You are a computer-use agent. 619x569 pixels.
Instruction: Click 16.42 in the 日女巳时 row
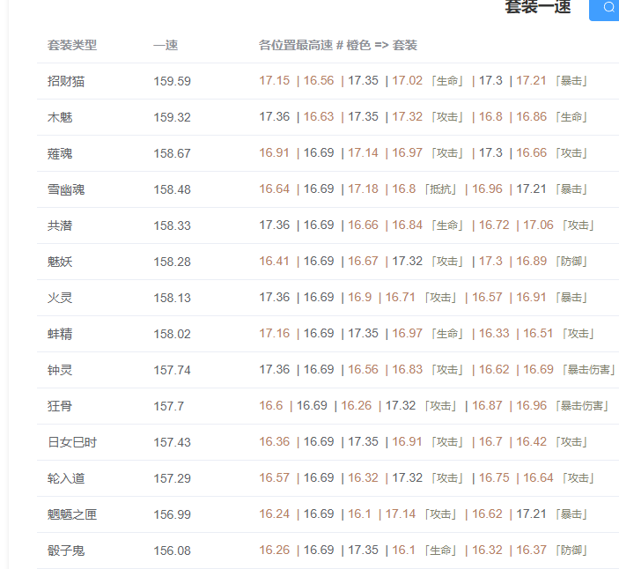point(531,442)
